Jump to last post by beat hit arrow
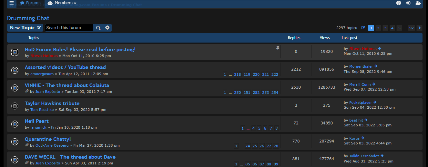Image resolution: width=428 pixels, height=167 pixels. point(366,120)
